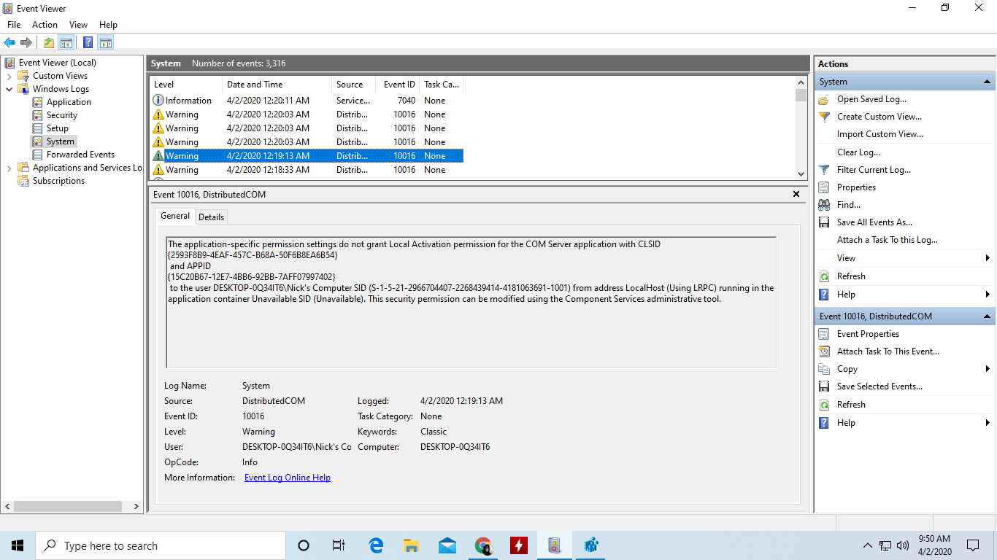Click Import Custom View action

pos(879,134)
